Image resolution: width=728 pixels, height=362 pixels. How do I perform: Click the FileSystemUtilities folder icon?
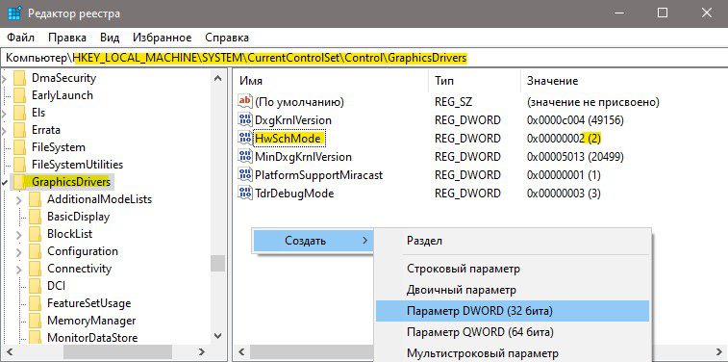click(20, 165)
